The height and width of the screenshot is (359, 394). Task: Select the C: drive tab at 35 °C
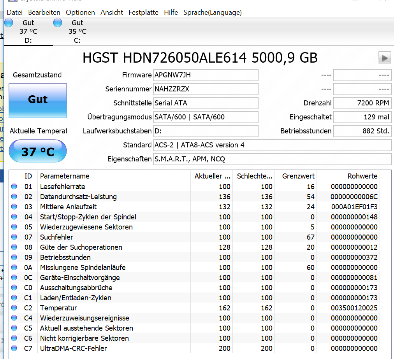pos(77,32)
